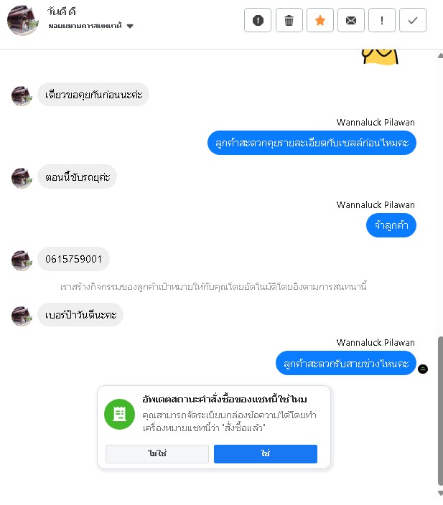Click the yellow sticker image

click(380, 57)
